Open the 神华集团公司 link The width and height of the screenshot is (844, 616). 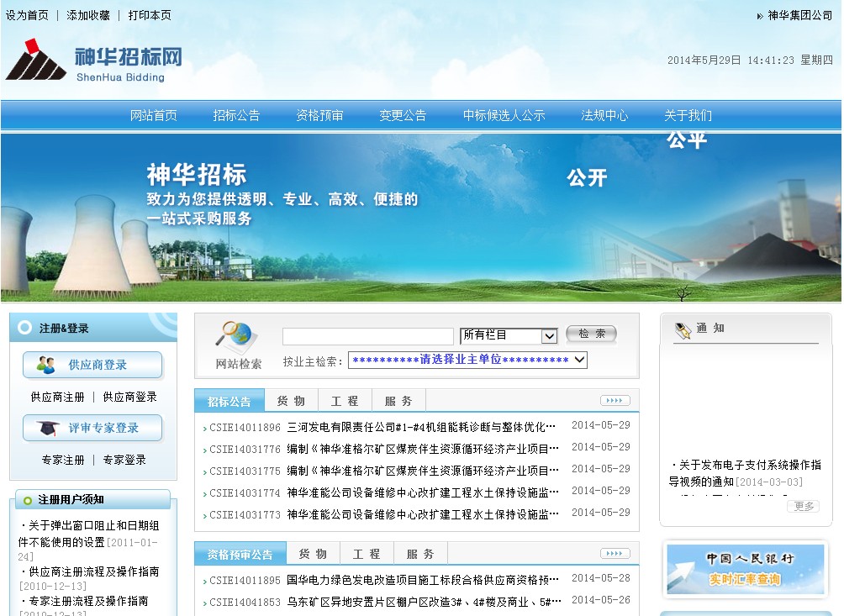(x=799, y=15)
